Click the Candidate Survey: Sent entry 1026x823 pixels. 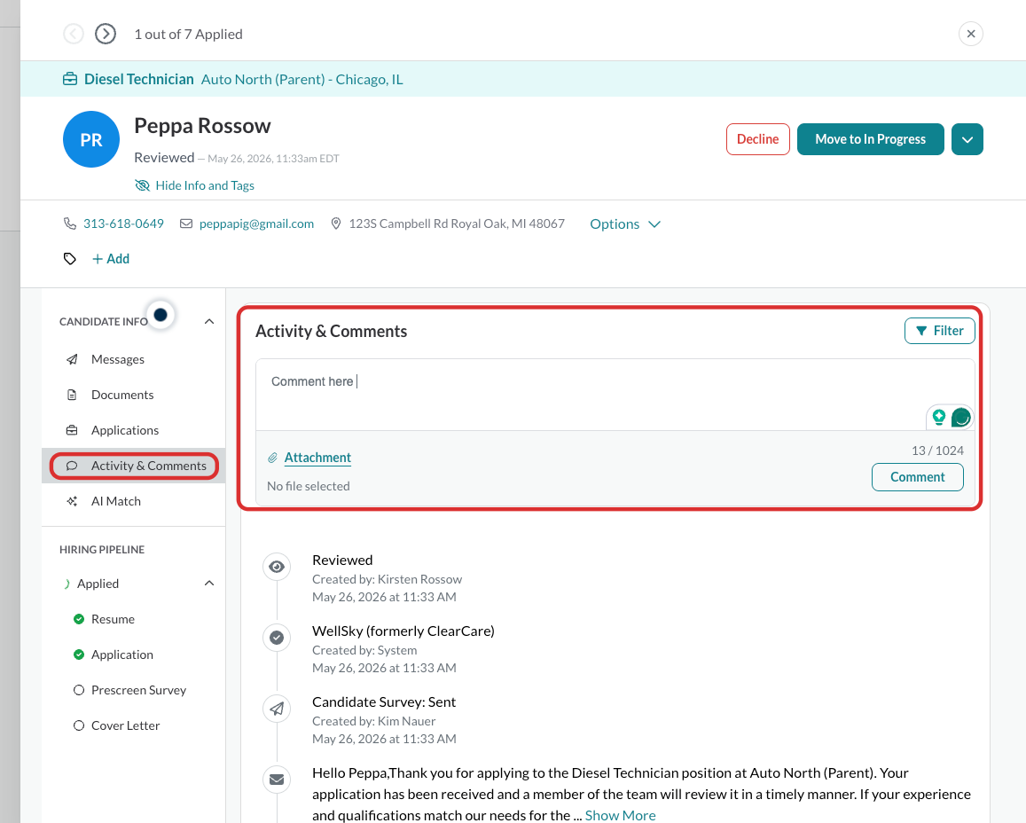click(383, 702)
